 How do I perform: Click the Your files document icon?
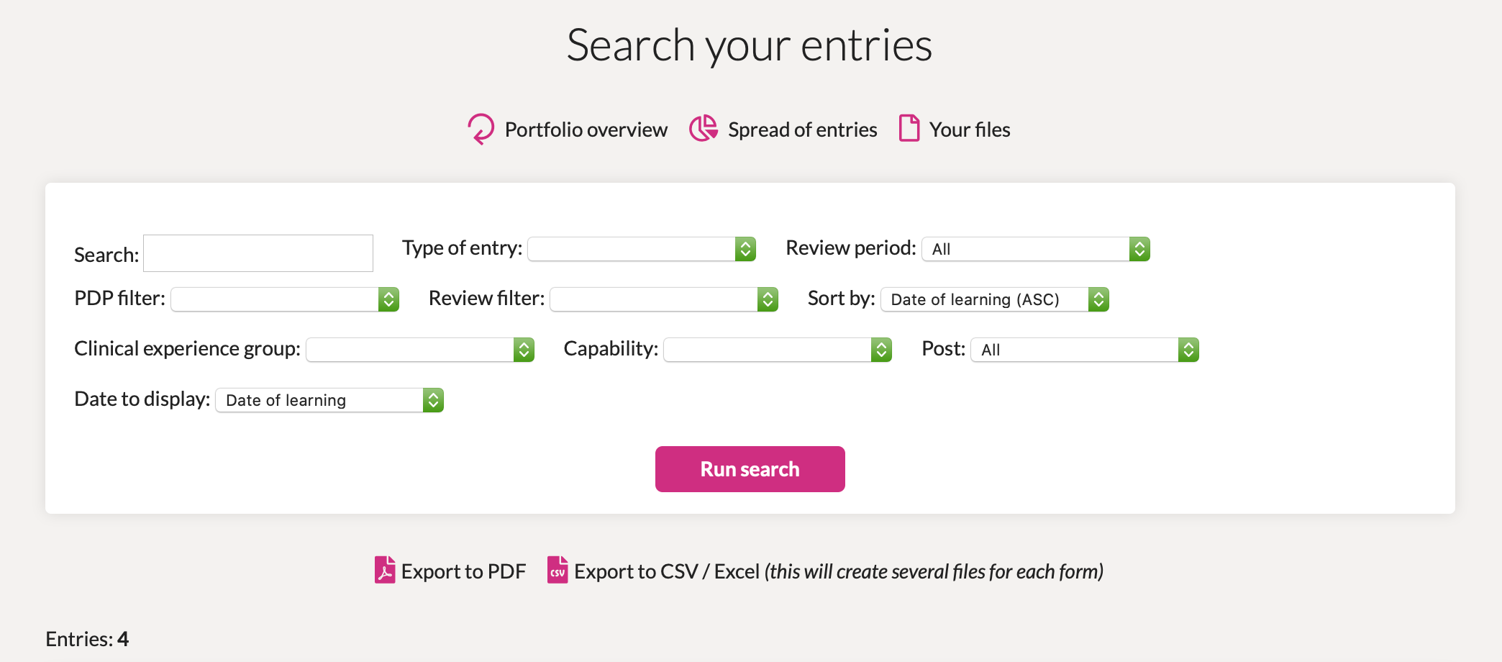point(909,128)
